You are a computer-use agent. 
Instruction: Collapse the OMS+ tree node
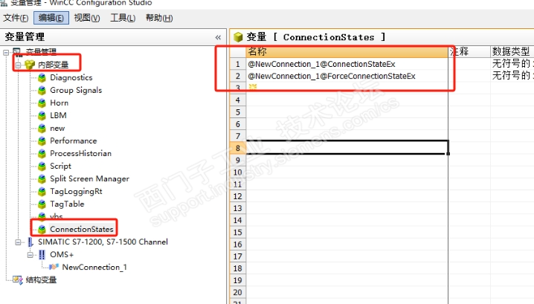coord(30,255)
